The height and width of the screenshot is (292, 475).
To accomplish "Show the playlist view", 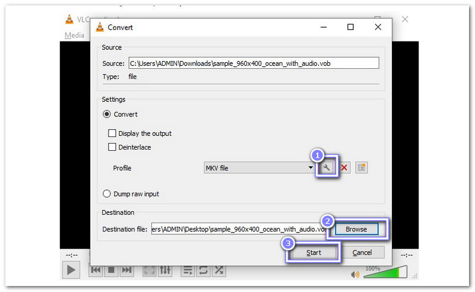I will point(188,270).
